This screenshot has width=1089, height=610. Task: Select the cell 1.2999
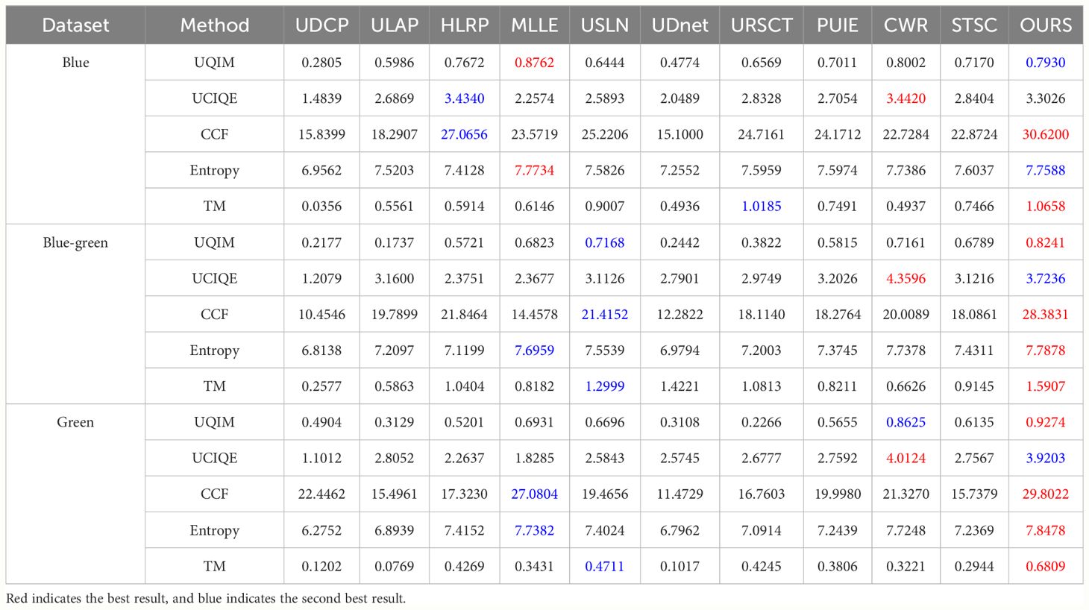click(x=605, y=386)
